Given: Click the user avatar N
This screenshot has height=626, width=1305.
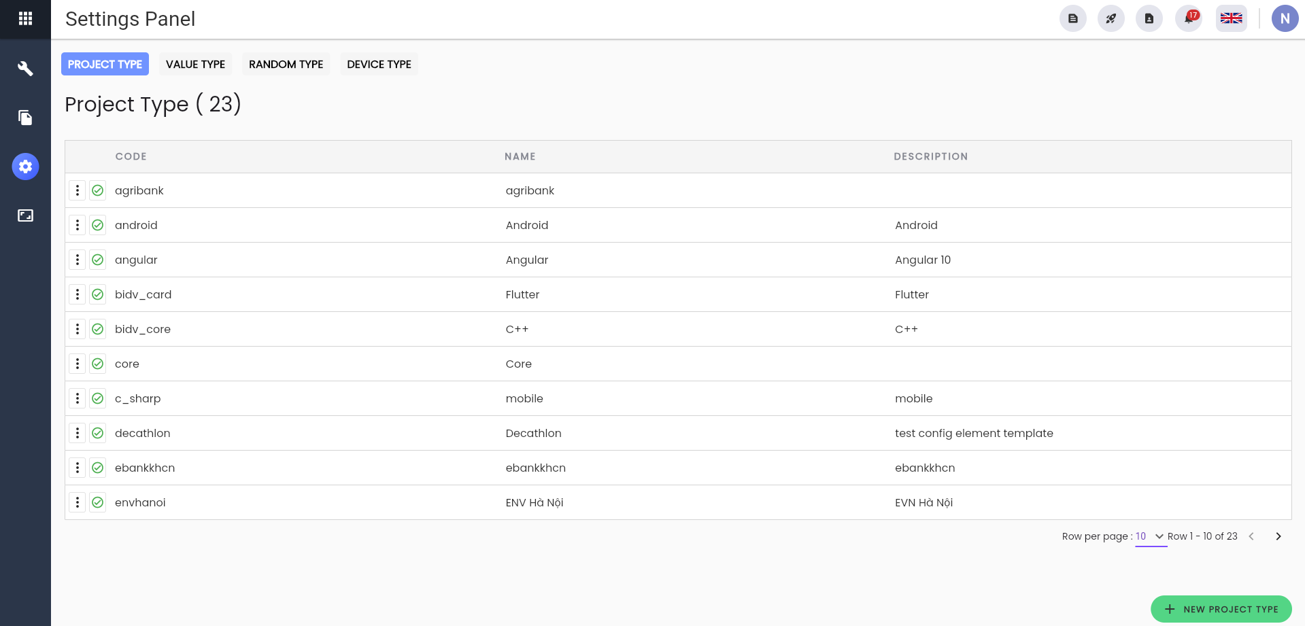Looking at the screenshot, I should coord(1285,18).
